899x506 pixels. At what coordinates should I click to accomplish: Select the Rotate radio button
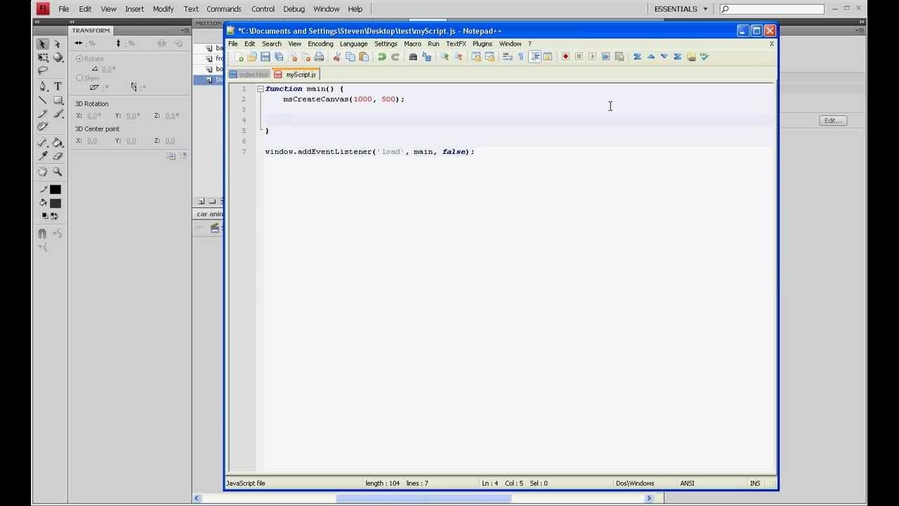[x=79, y=58]
